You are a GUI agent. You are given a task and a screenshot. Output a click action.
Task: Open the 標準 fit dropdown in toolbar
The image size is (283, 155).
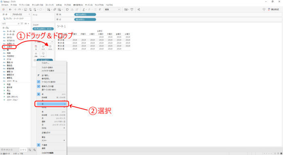click(x=112, y=9)
